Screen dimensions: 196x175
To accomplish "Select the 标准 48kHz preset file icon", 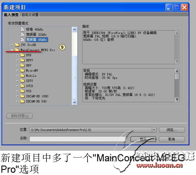I will click(22, 29).
